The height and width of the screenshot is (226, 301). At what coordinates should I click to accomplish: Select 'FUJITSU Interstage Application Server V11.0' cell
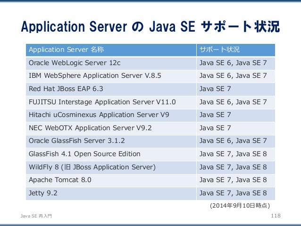tap(111, 102)
